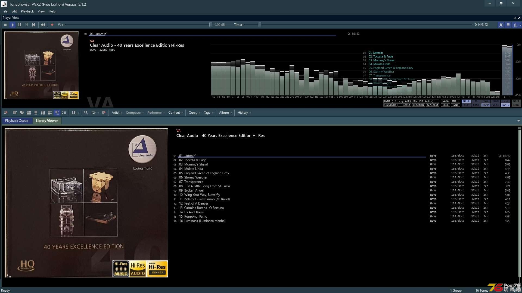Open the Content dropdown
Screen dimensions: 522x293
(x=176, y=113)
